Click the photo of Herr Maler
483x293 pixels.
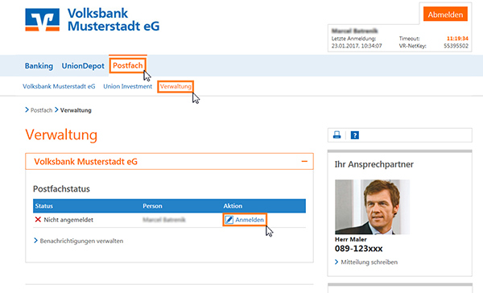[373, 207]
